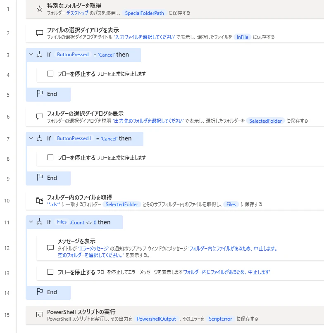The height and width of the screenshot is (333, 324).
Task: Collapse the If ButtonPressed = 'Cancel' block
Action: coord(31,55)
